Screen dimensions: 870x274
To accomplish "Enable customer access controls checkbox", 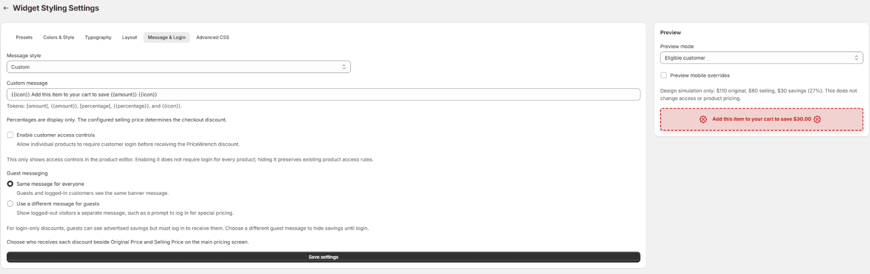I will (10, 135).
